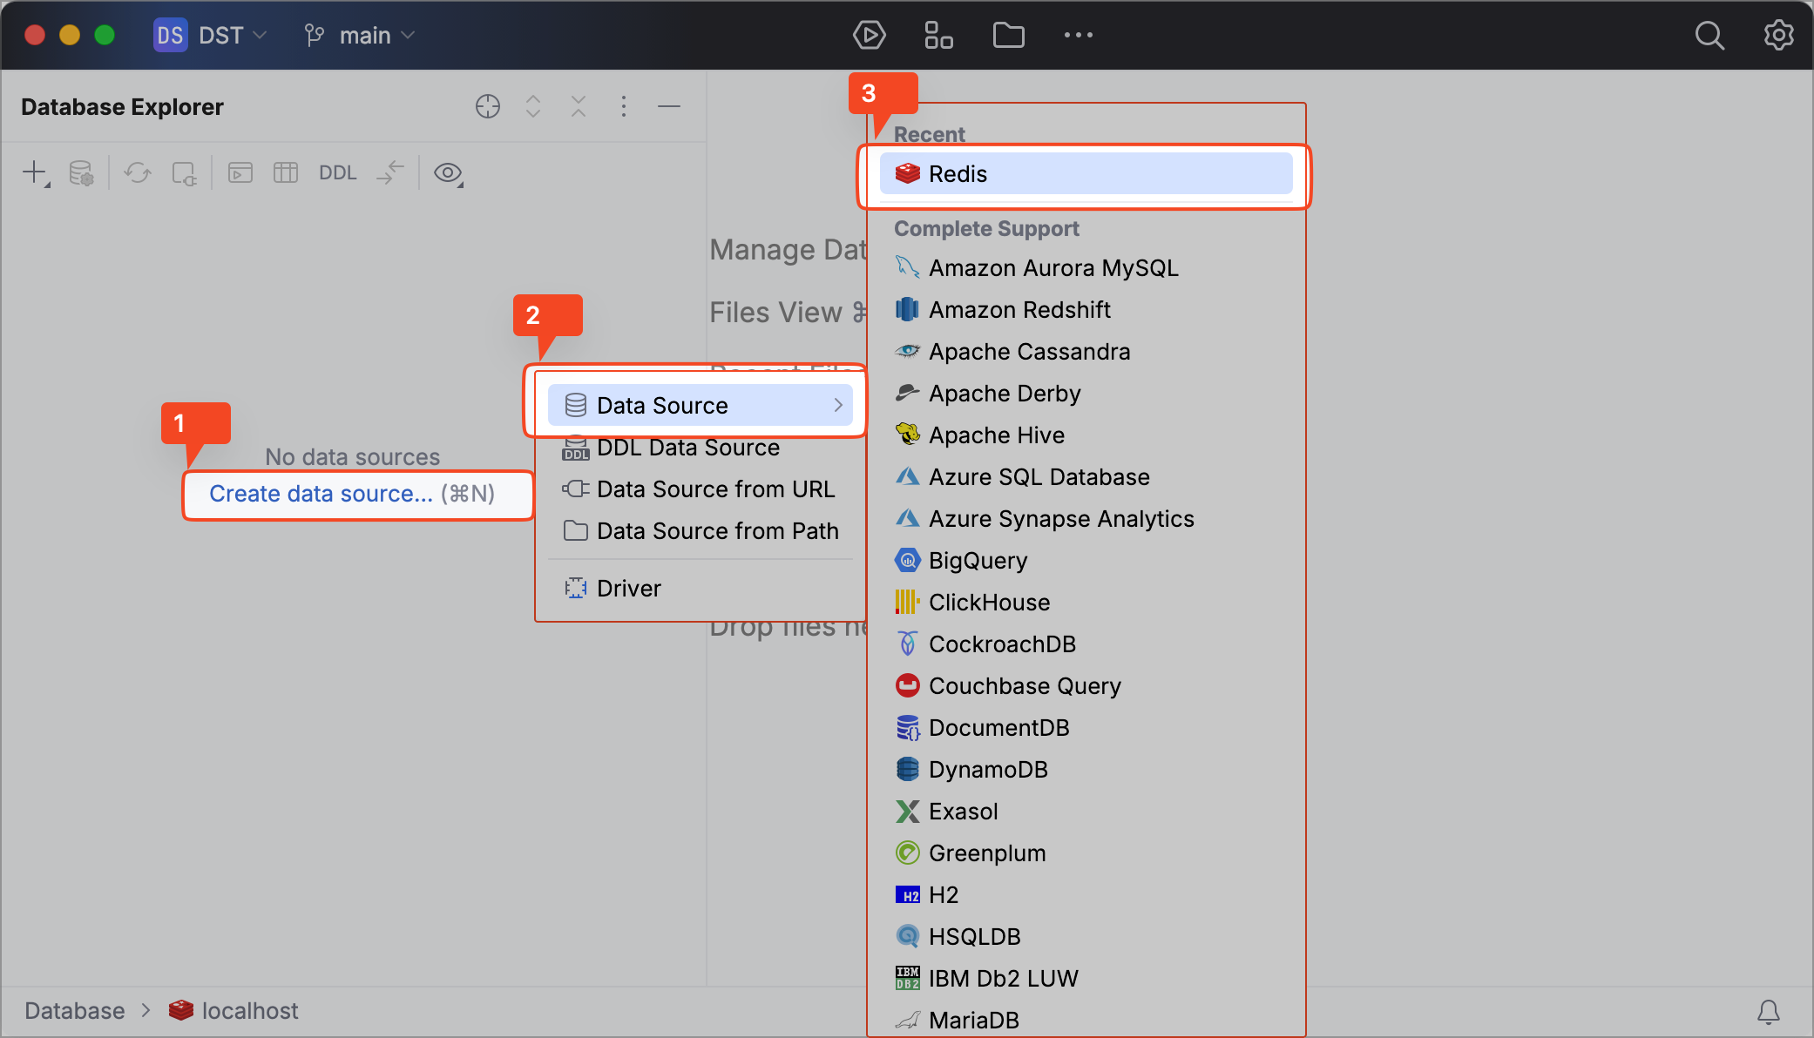Choose Azure SQL Database
The image size is (1814, 1038).
(x=1086, y=477)
